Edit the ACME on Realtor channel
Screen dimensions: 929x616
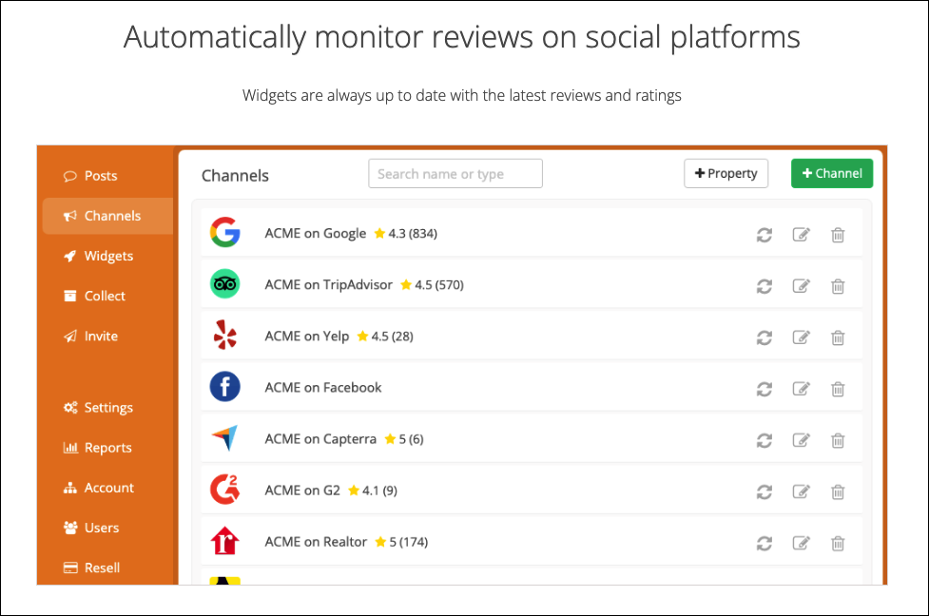coord(801,543)
